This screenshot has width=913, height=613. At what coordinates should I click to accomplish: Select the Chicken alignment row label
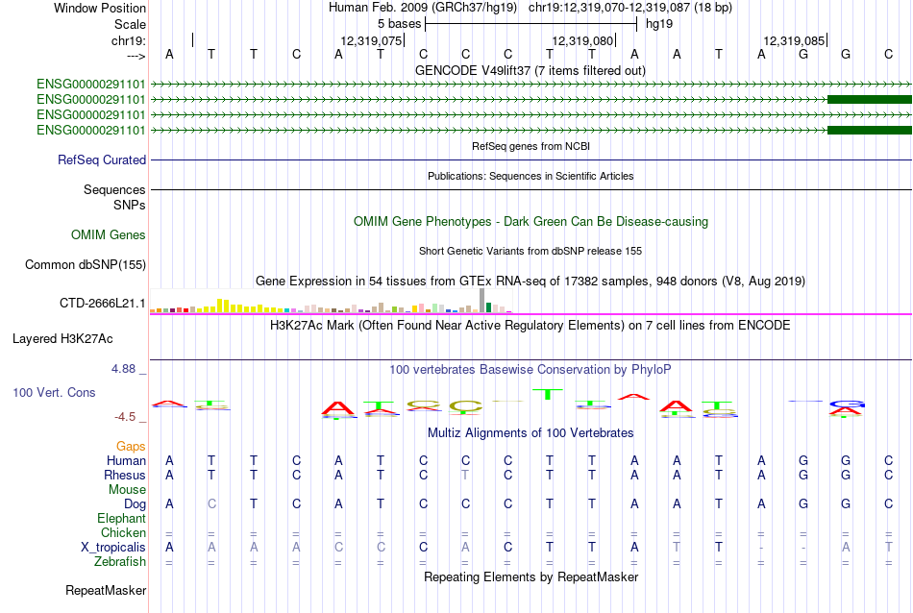[123, 532]
